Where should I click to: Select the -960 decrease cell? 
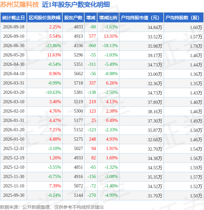tap(92, 46)
